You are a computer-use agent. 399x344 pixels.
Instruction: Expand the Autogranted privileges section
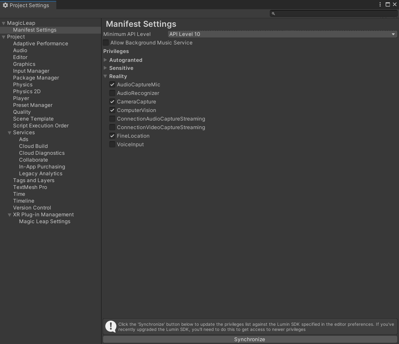pyautogui.click(x=105, y=60)
